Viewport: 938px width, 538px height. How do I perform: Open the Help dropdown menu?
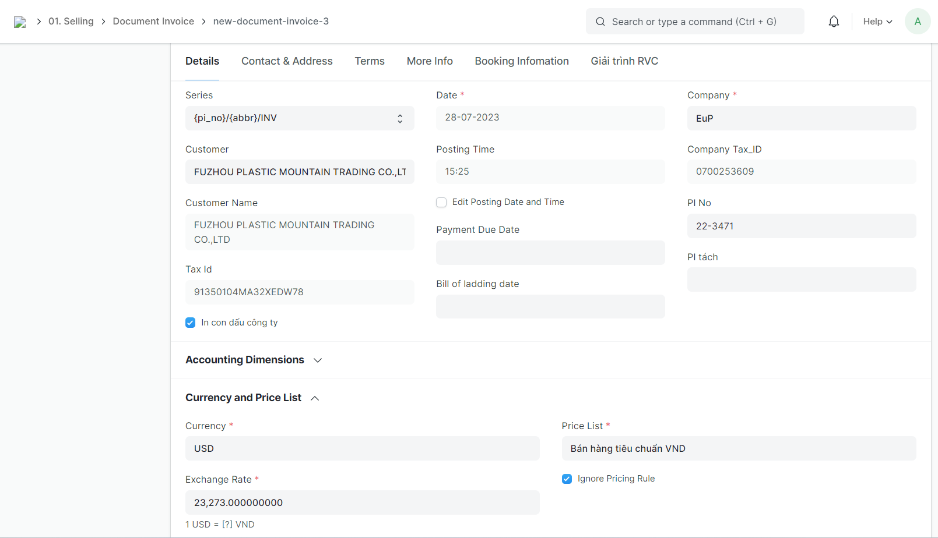pos(877,22)
